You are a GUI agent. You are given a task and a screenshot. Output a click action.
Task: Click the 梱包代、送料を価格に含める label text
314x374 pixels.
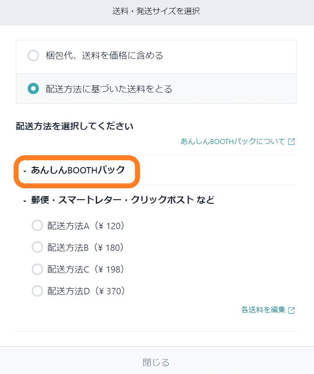(104, 56)
